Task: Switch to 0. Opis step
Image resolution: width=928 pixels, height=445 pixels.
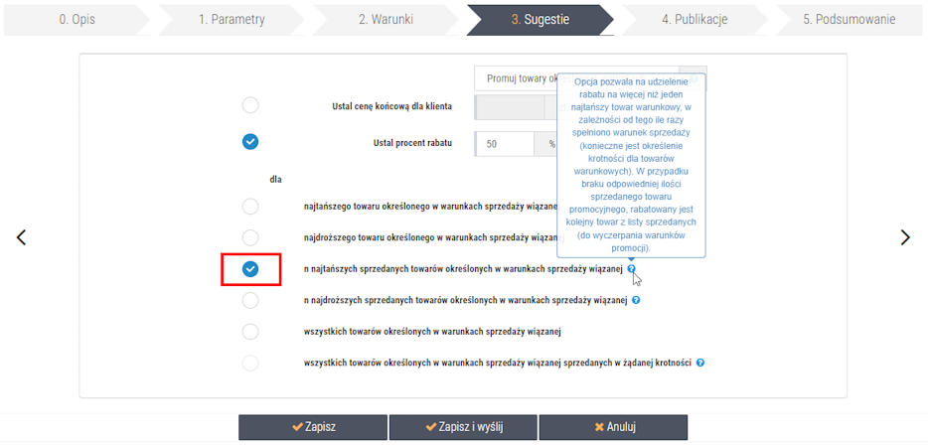Action: pyautogui.click(x=77, y=19)
